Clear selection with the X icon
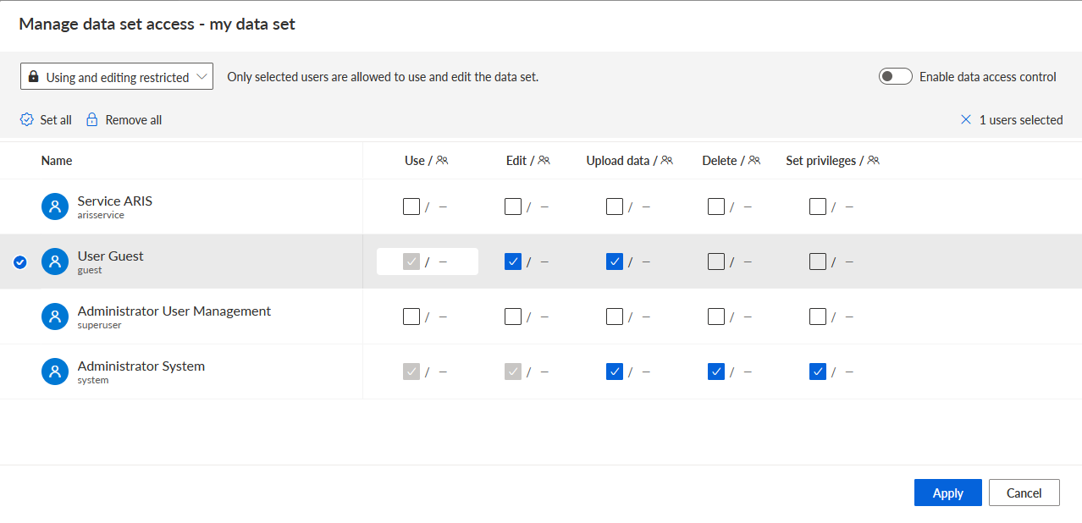The width and height of the screenshot is (1082, 523). click(966, 120)
